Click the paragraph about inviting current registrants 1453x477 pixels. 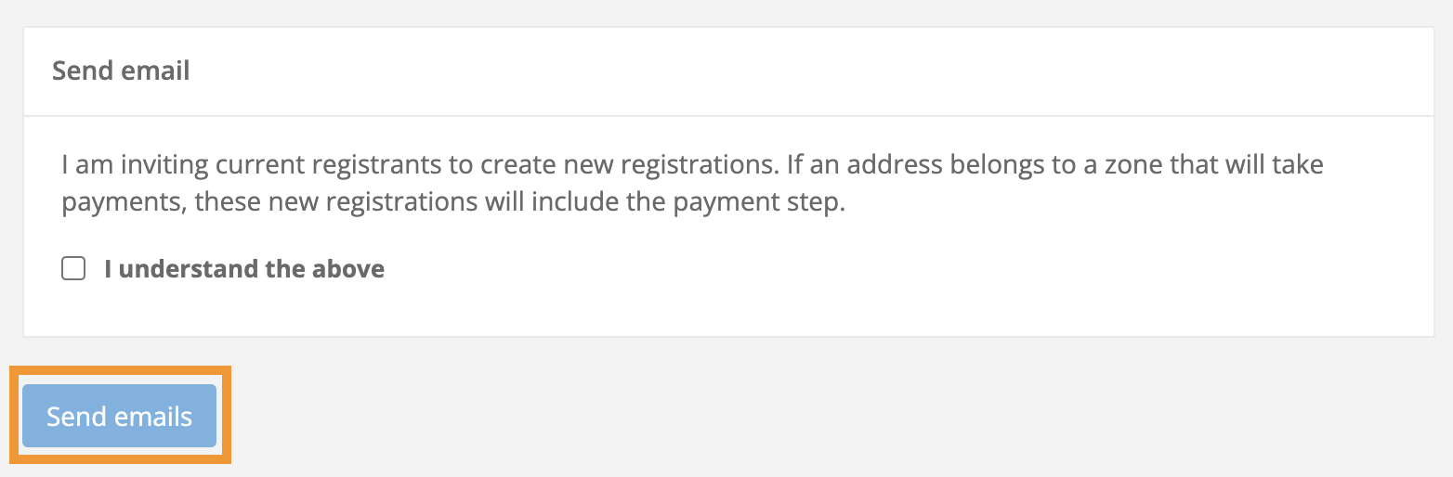pos(692,185)
